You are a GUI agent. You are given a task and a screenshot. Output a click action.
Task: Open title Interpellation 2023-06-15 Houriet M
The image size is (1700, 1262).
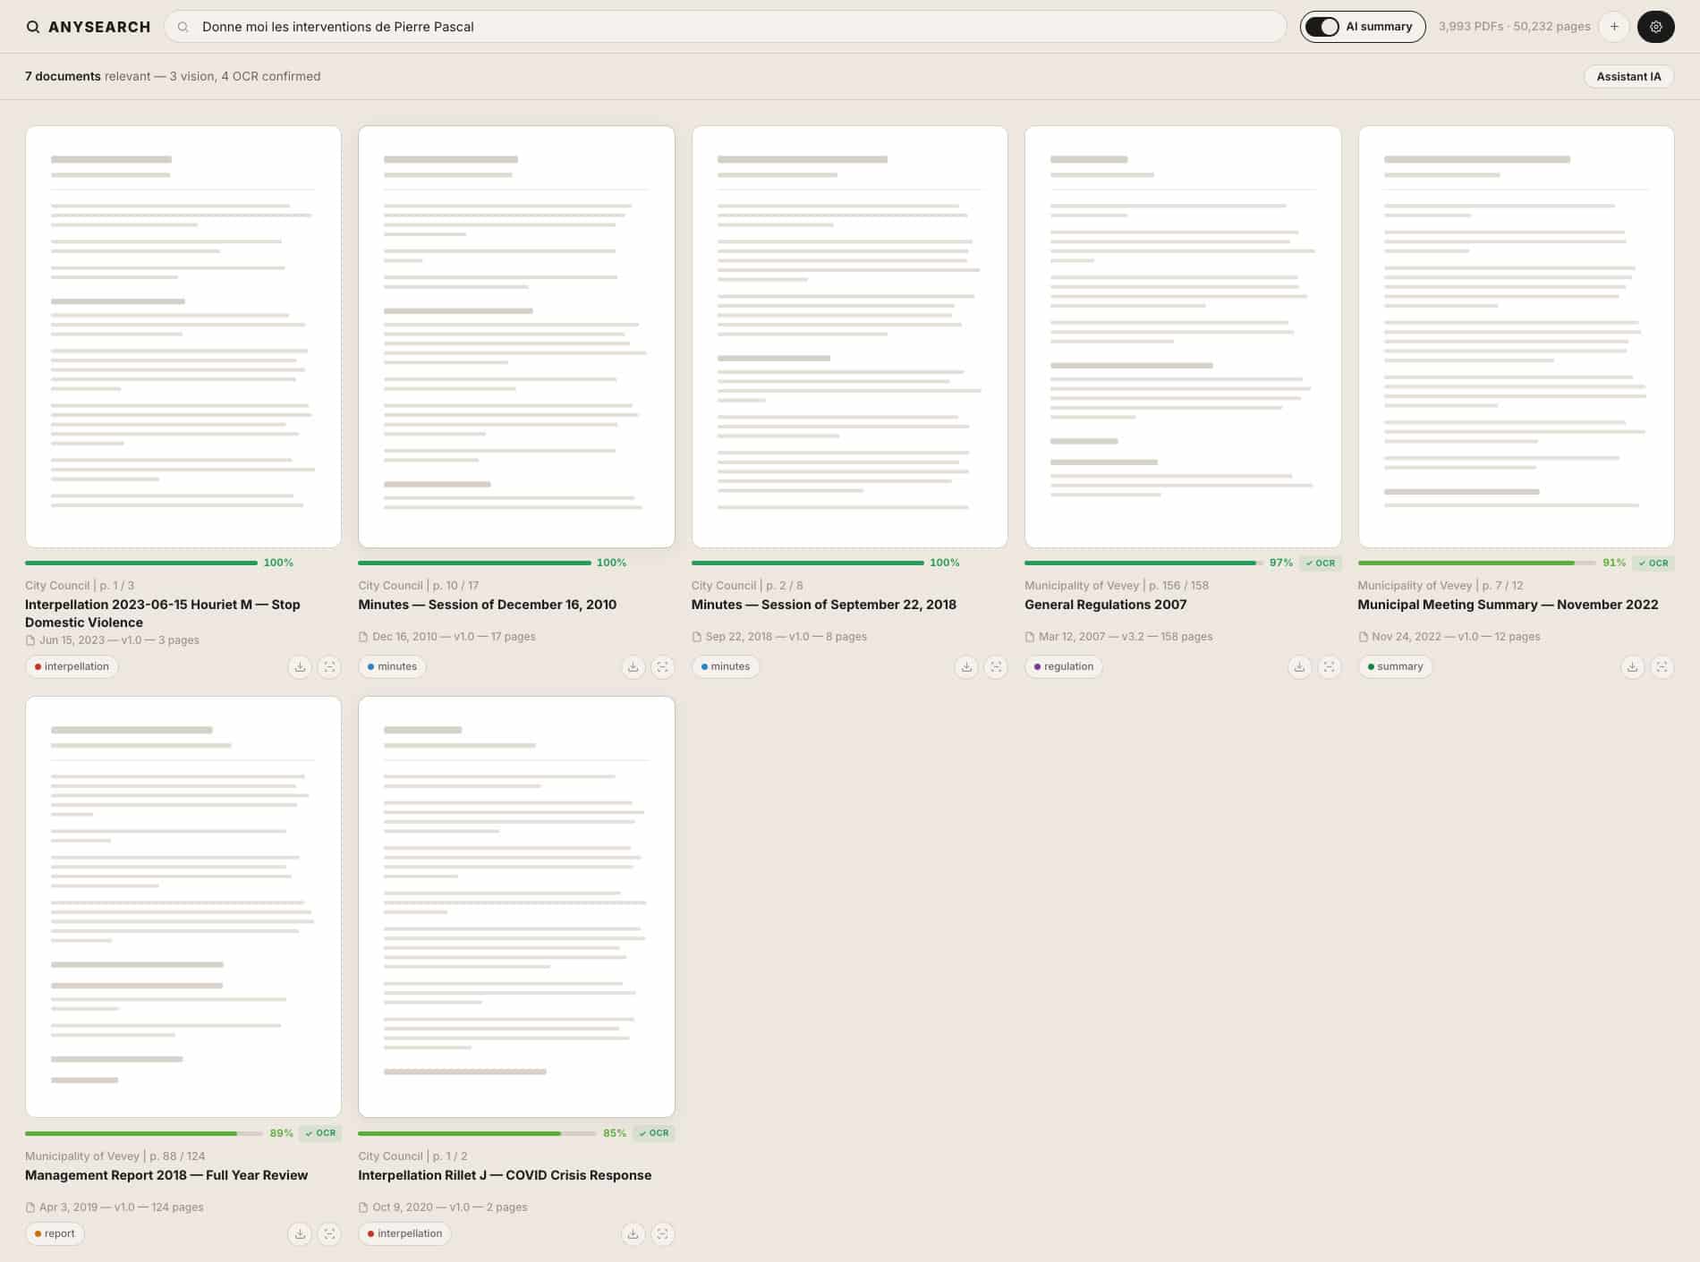(x=163, y=614)
